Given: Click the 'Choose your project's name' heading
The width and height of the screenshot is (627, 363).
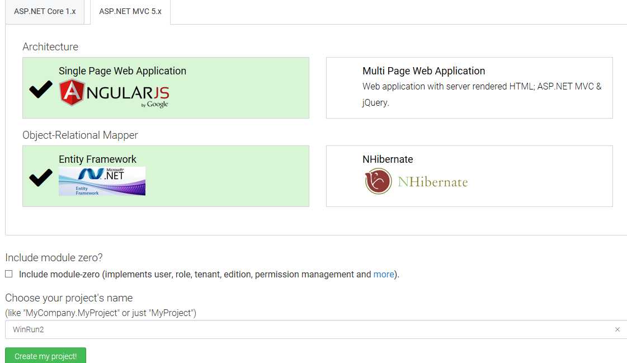Looking at the screenshot, I should tap(69, 298).
